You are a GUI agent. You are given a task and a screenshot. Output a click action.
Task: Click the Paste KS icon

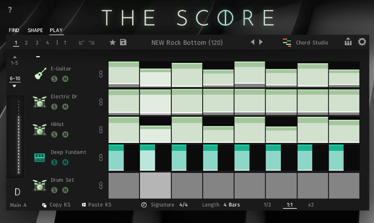click(84, 205)
